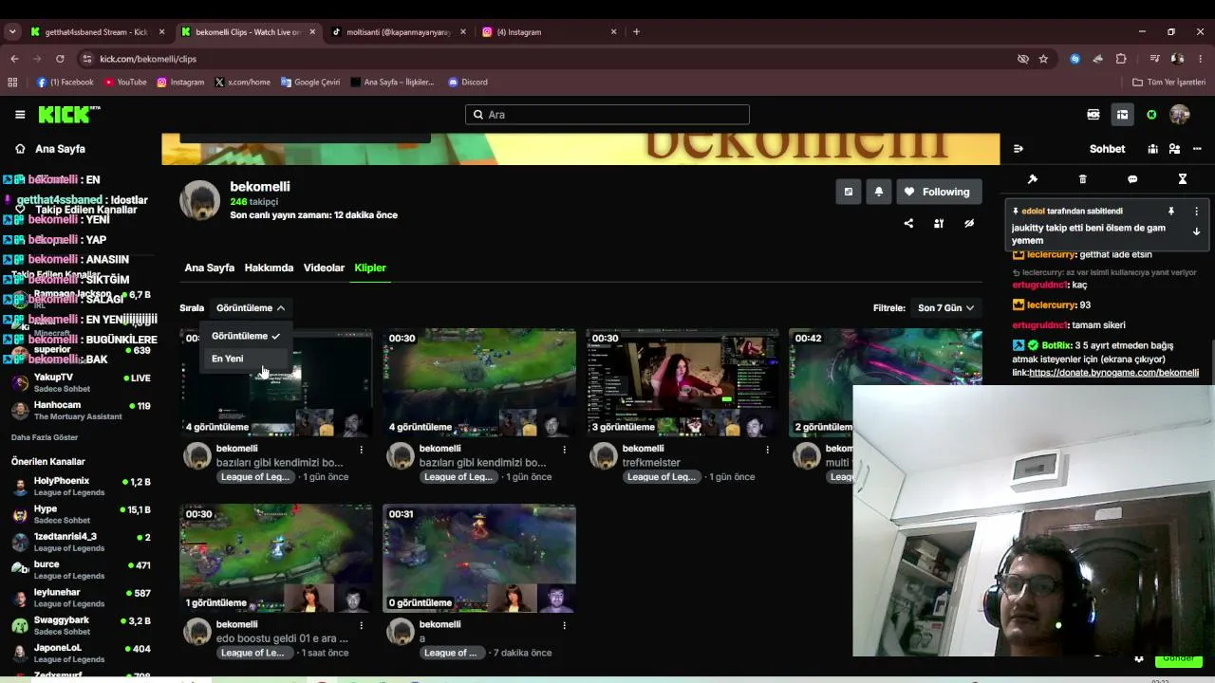Click the share icon on bekomelli channel

click(x=908, y=224)
